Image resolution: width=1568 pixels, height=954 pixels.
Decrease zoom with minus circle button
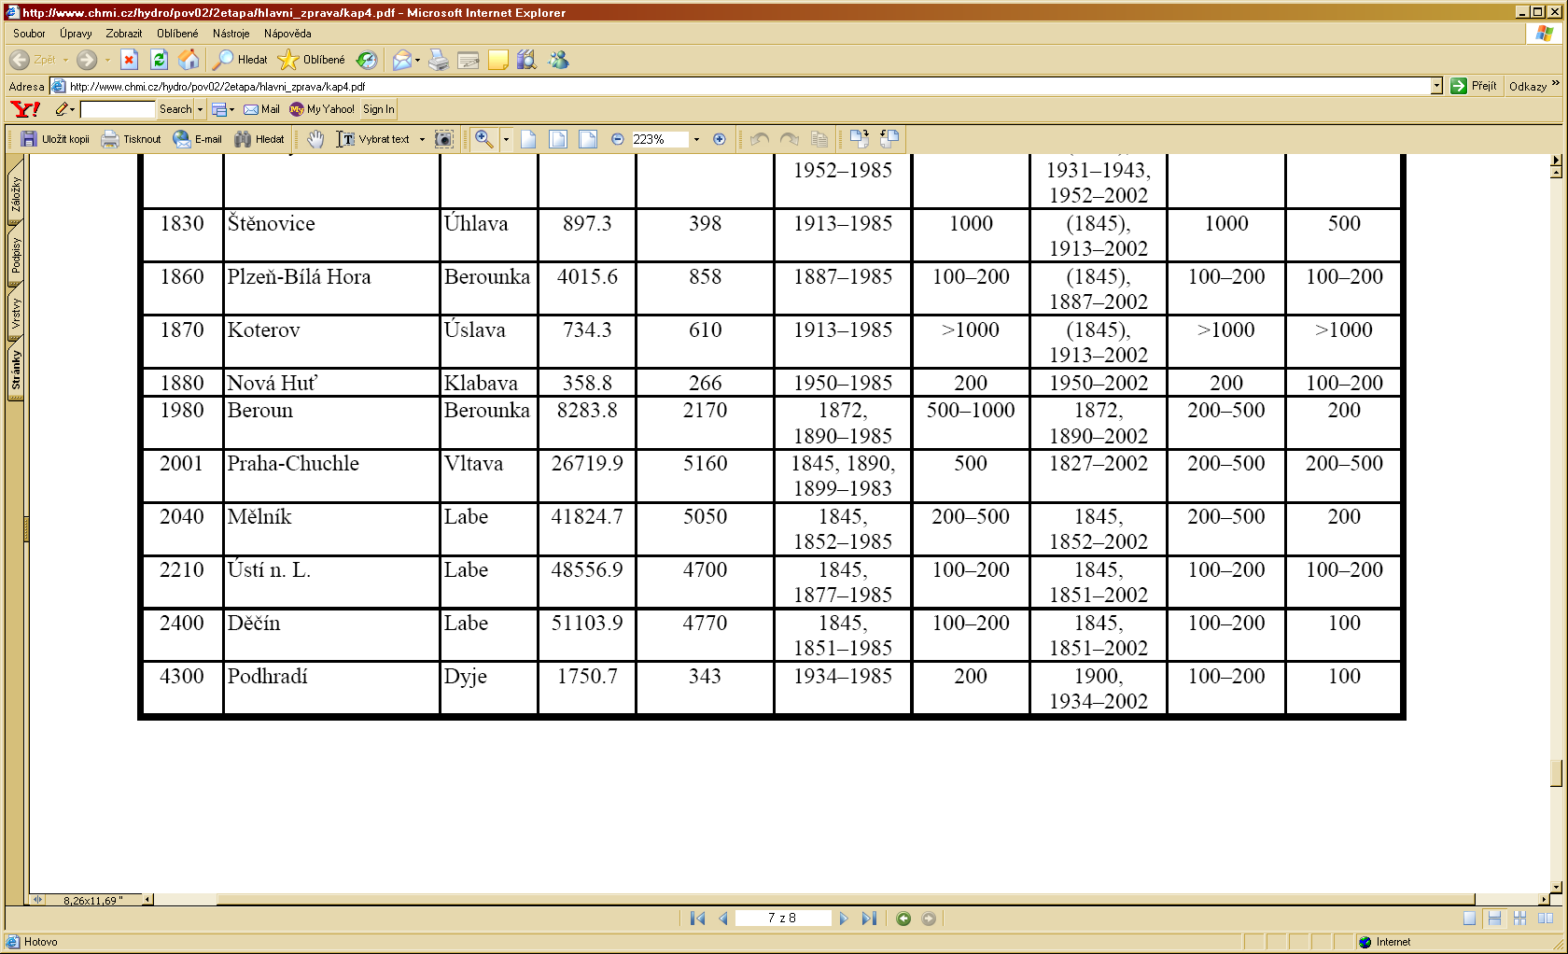(617, 139)
